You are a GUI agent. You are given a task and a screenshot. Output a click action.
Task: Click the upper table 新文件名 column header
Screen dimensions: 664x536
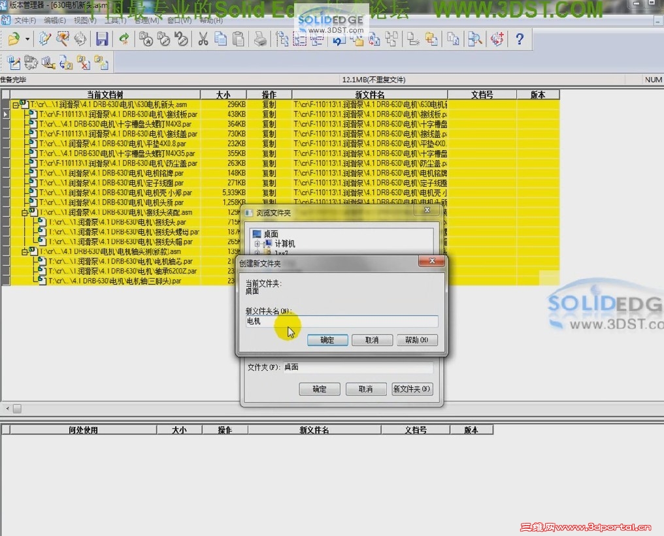click(370, 95)
